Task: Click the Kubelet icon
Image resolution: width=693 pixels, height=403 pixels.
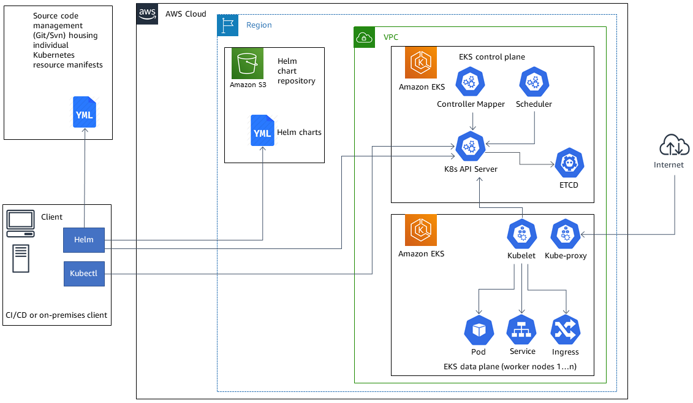Action: tap(521, 234)
